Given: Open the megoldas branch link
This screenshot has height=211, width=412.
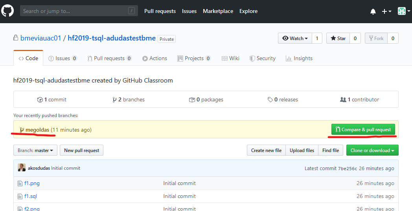Looking at the screenshot, I should pyautogui.click(x=37, y=130).
